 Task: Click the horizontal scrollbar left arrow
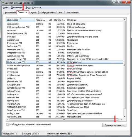point(8,120)
